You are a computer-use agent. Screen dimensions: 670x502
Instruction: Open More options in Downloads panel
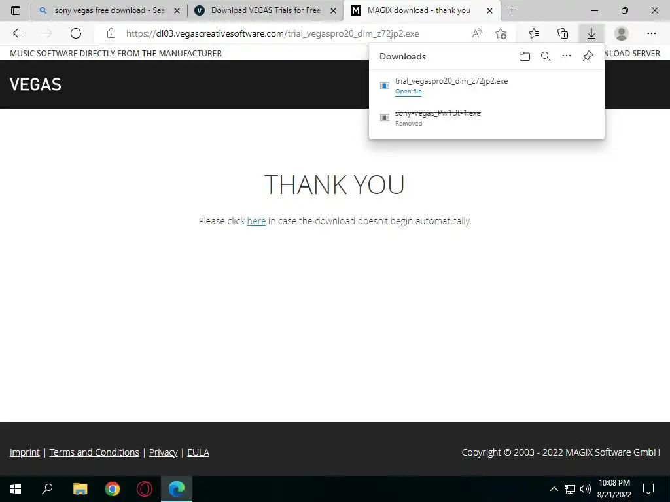tap(567, 56)
